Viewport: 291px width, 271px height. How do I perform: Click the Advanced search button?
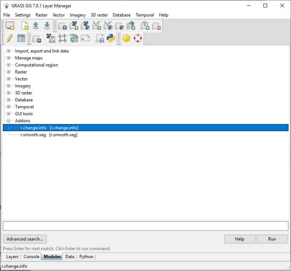point(25,239)
